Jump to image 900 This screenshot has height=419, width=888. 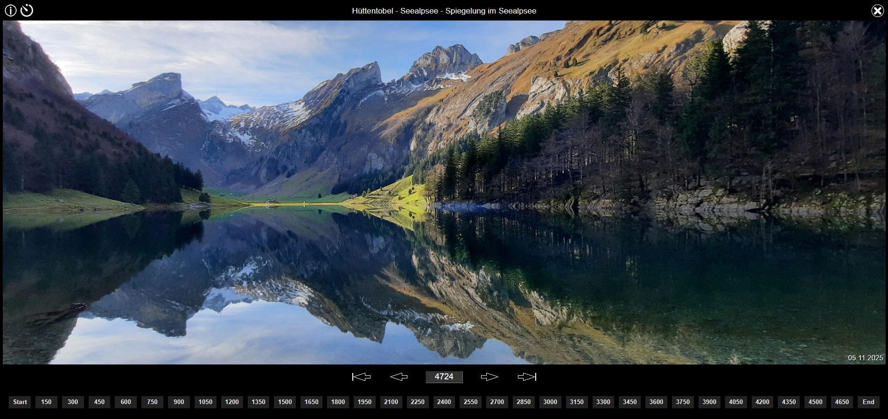[179, 402]
